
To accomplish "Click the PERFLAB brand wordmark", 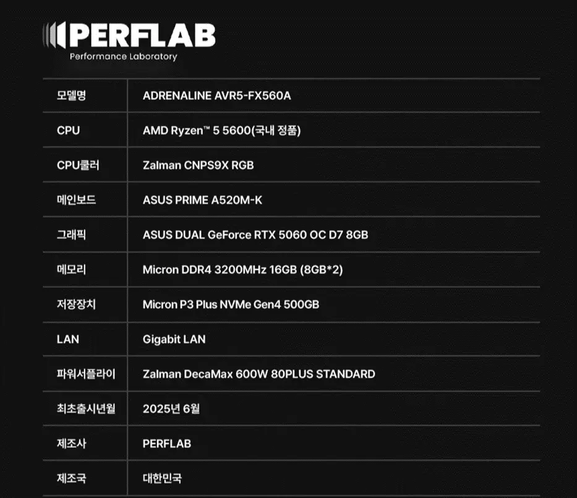I will pyautogui.click(x=142, y=35).
